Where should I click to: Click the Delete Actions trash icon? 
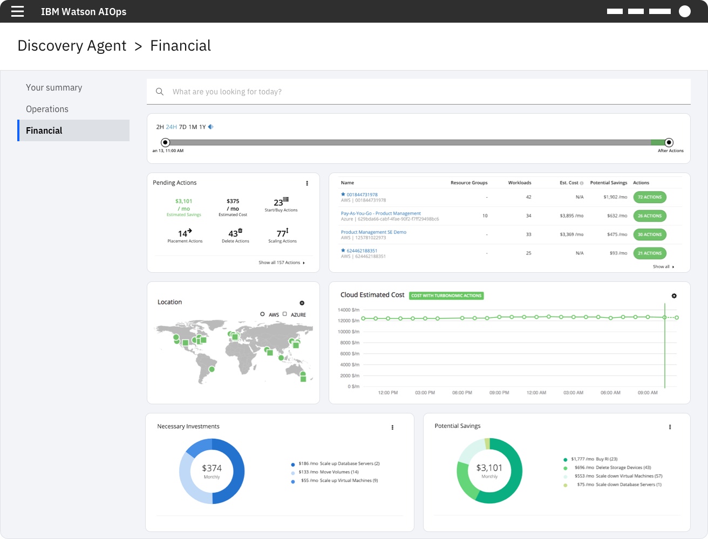[x=240, y=231]
